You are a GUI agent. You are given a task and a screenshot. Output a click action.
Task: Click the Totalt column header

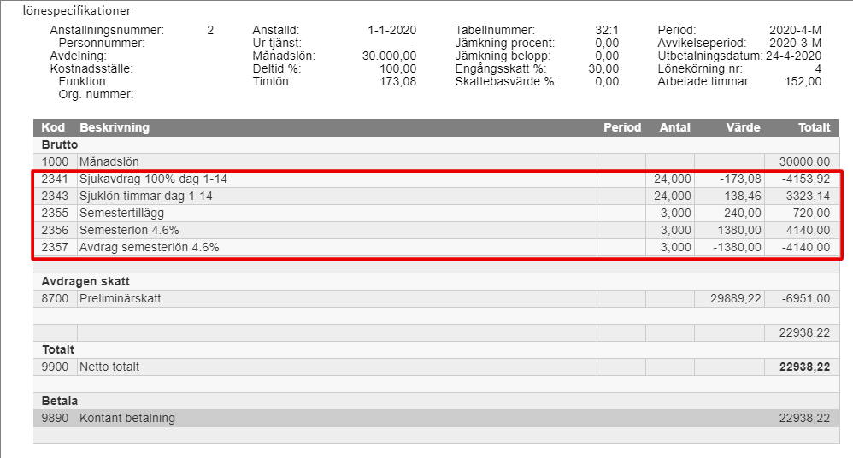coord(815,128)
